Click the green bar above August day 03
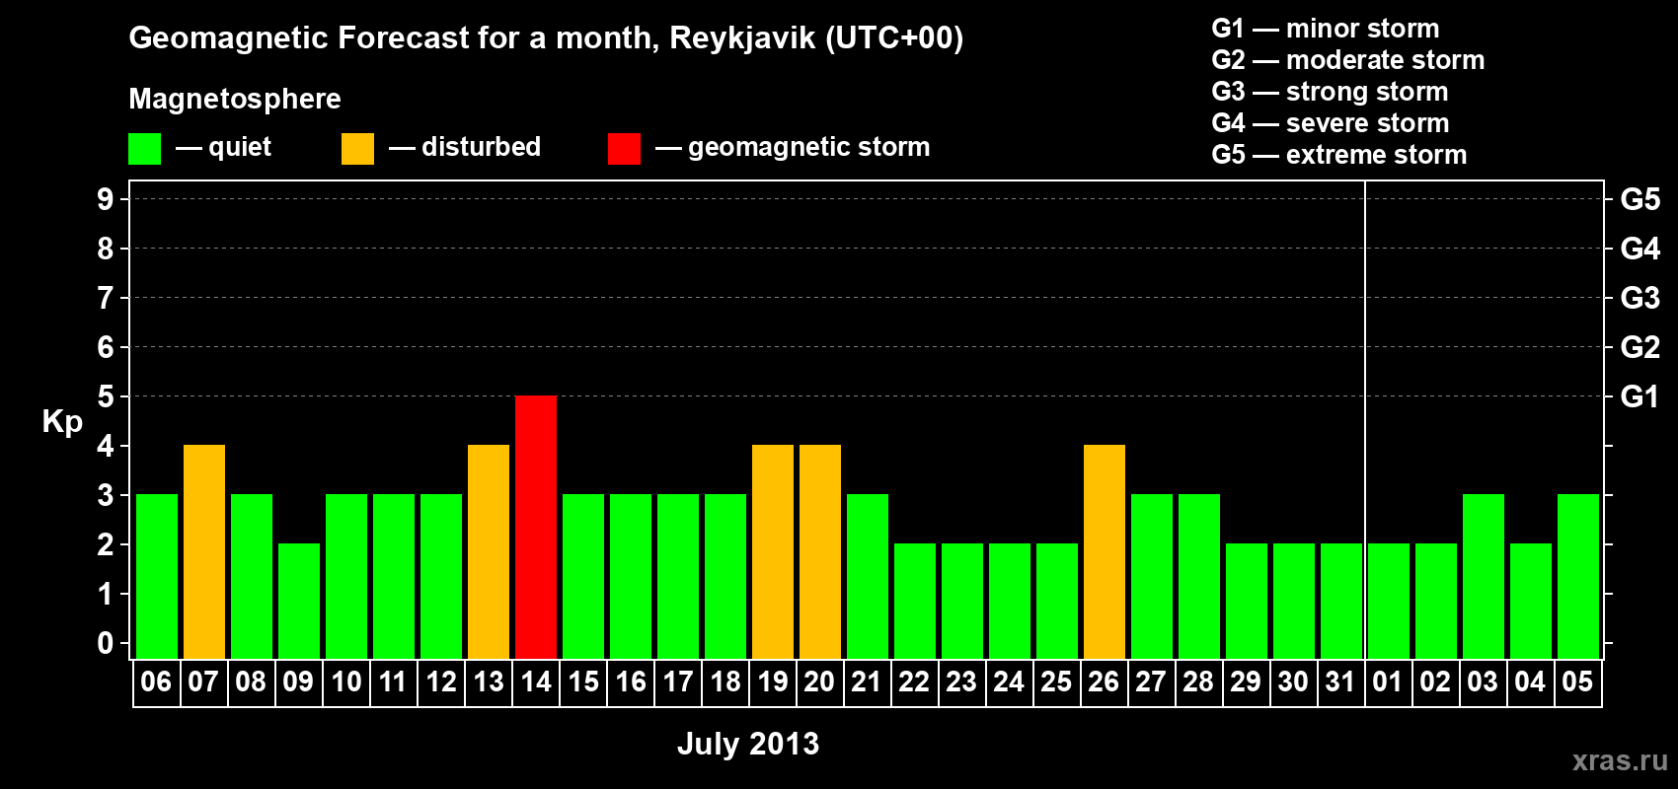The image size is (1678, 789). tap(1484, 576)
